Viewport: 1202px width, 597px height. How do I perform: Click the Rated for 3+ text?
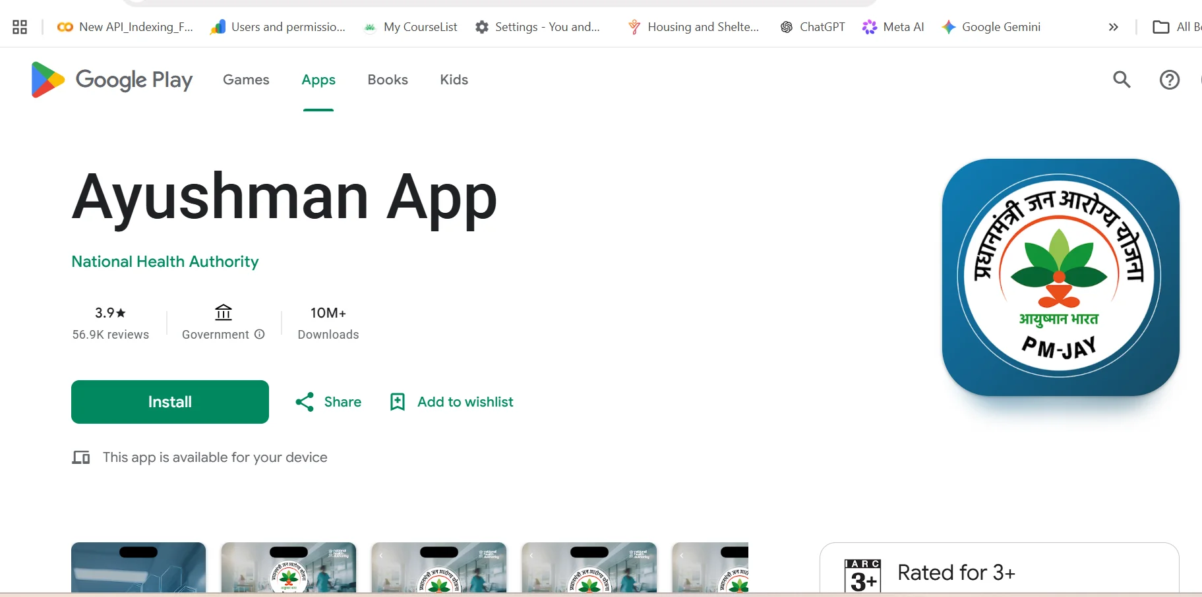[956, 573]
